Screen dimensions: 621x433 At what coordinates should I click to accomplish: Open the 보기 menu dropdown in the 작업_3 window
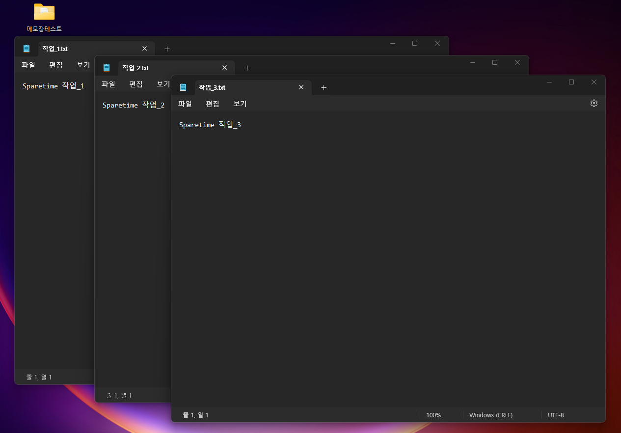[240, 104]
